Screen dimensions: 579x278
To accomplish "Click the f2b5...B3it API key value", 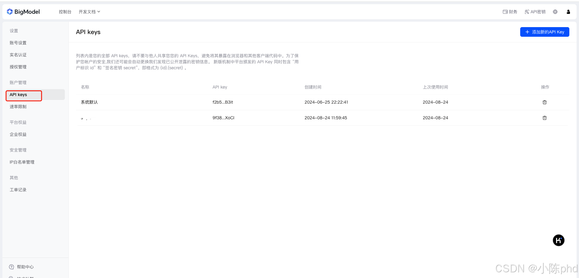I will tap(223, 102).
